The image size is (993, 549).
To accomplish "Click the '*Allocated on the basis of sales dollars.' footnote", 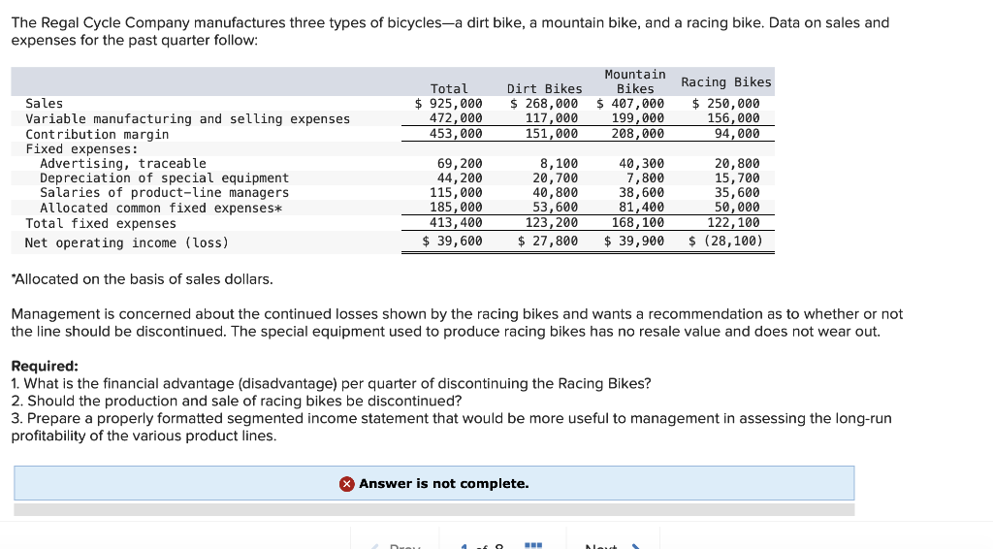I will (143, 279).
